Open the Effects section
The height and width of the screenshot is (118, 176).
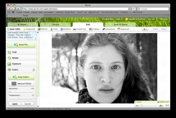point(43,29)
